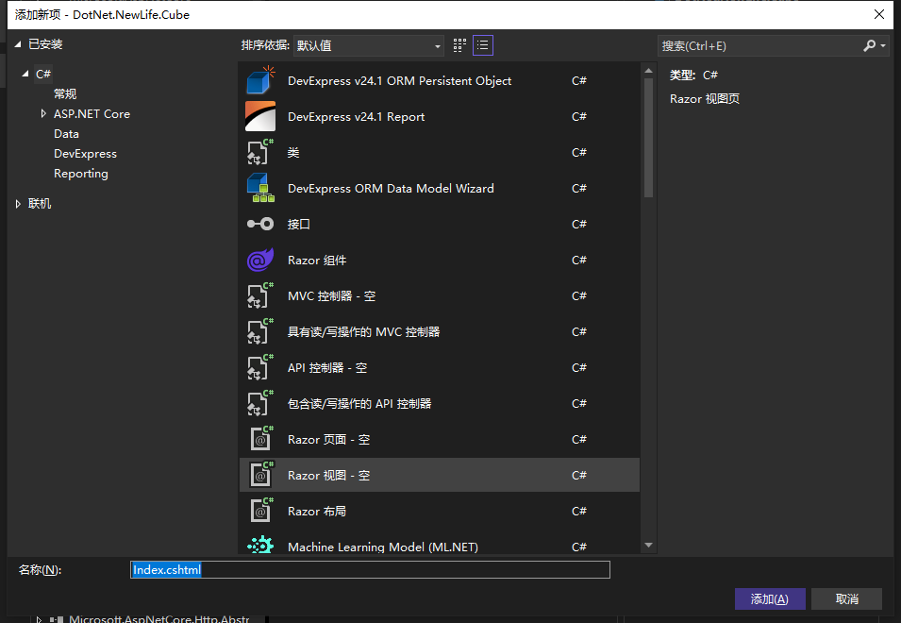Image resolution: width=901 pixels, height=623 pixels.
Task: Click the 联机 category label
Action: [40, 204]
